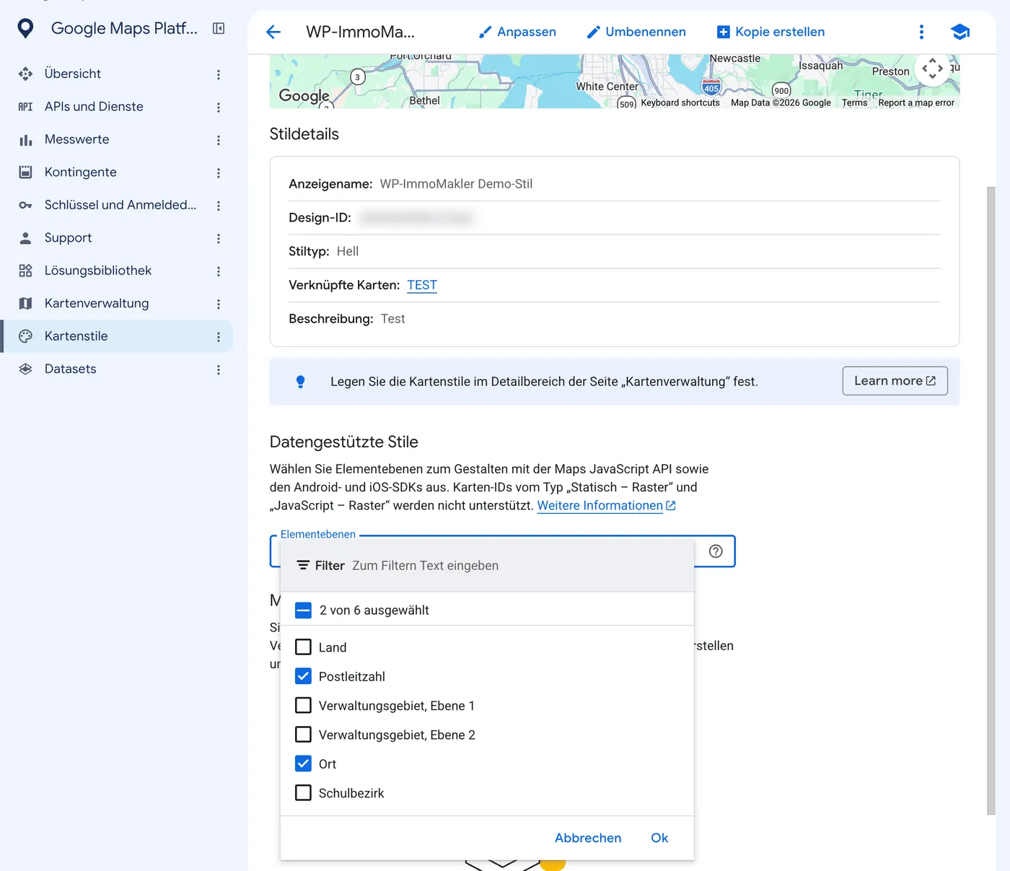Click the Übersicht sidebar icon
Viewport: 1010px width, 871px height.
[x=25, y=74]
